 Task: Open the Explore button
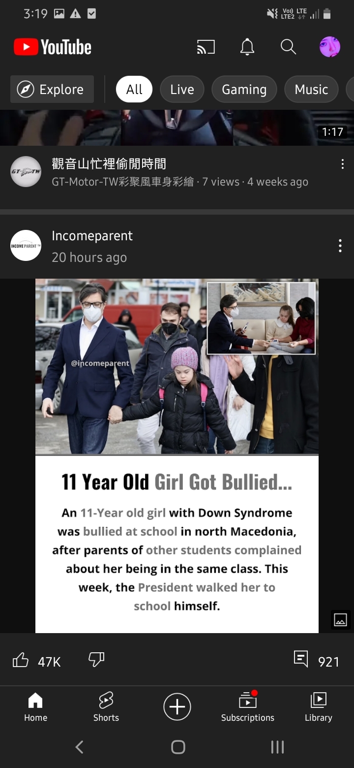click(52, 90)
